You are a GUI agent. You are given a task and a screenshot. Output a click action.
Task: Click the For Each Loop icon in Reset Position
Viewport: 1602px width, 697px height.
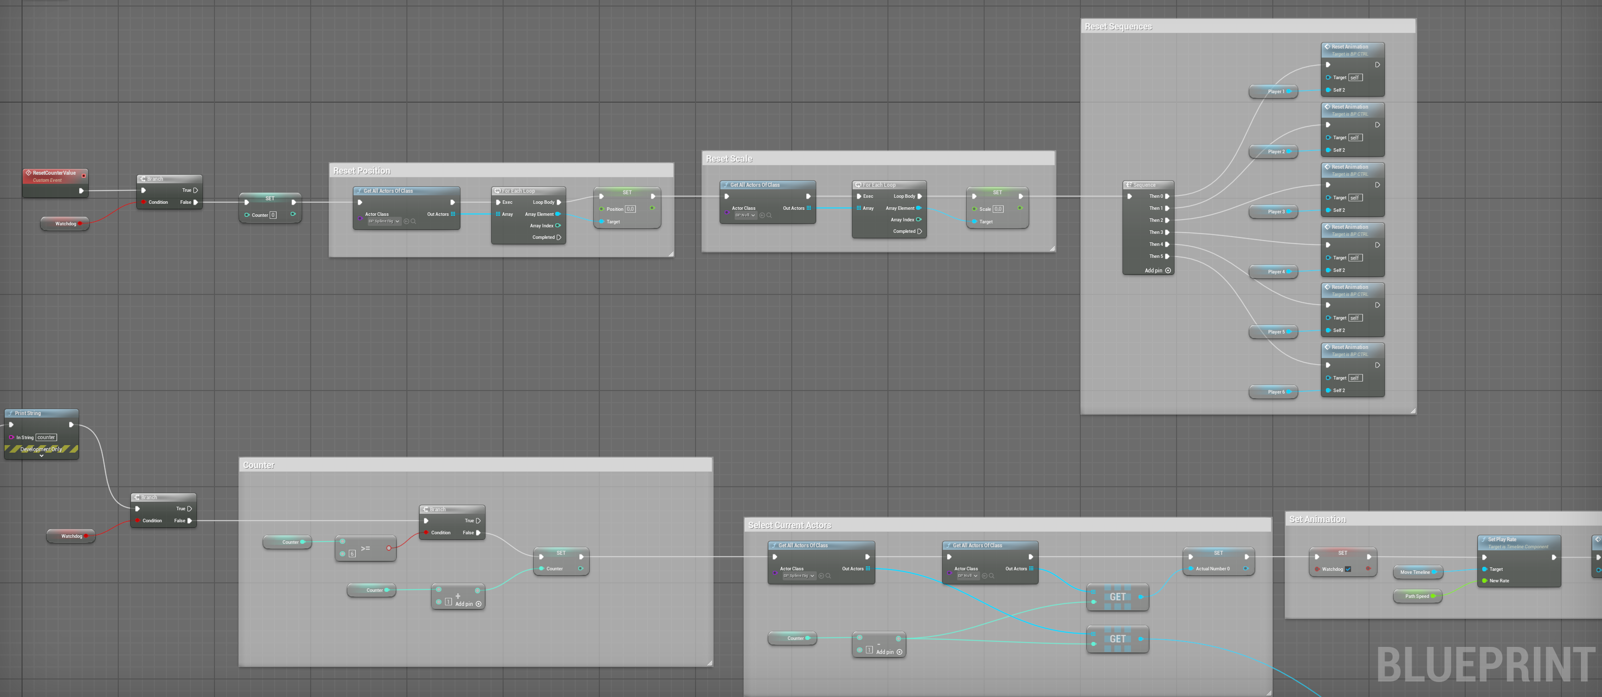click(497, 191)
